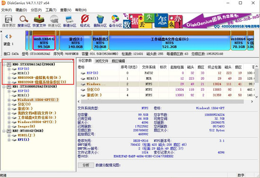This screenshot has height=178, width=260.
Task: Go to next disk with right arrow
Action: [11, 36]
